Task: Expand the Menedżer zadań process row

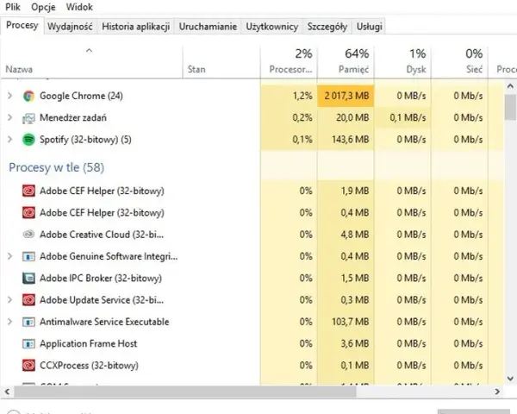Action: (x=9, y=117)
